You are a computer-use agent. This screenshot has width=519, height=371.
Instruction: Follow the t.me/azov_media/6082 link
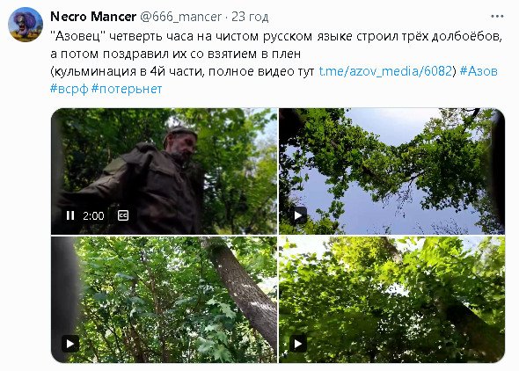pyautogui.click(x=385, y=71)
